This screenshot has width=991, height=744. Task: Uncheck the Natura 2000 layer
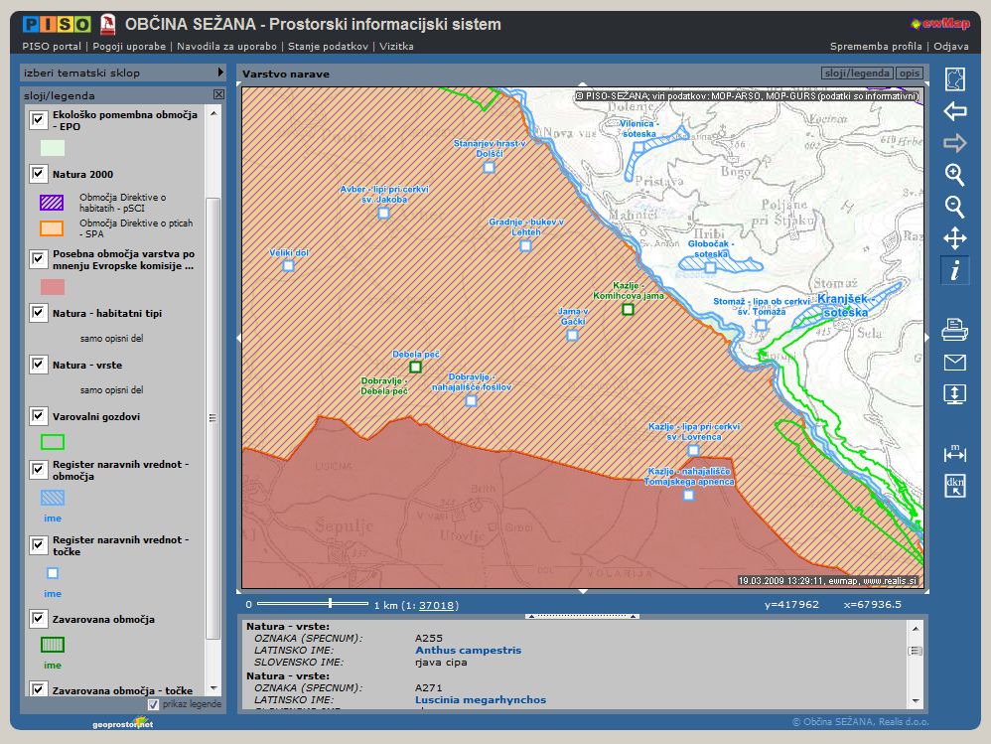tap(39, 174)
